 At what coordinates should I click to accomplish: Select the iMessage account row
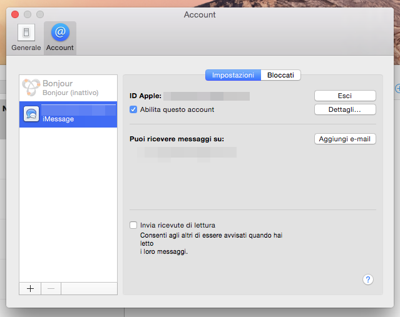68,114
